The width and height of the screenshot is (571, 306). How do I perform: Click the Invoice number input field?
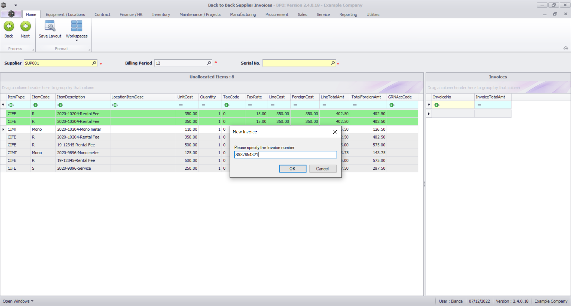click(285, 154)
